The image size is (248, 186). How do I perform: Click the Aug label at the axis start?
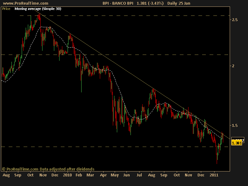pos(6,175)
